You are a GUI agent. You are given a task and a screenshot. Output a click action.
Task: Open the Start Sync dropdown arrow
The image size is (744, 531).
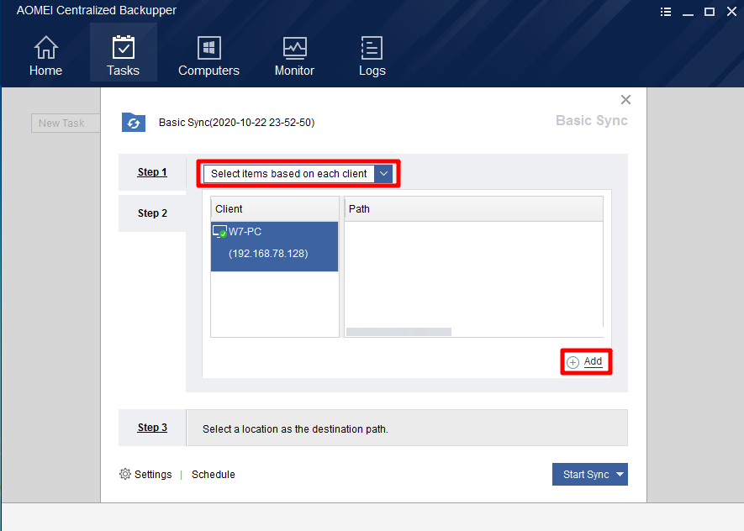pos(620,474)
